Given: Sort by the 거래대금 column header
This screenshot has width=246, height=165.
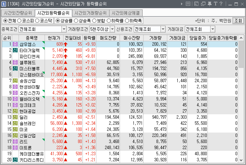Looking at the screenshot, I should (x=177, y=38).
